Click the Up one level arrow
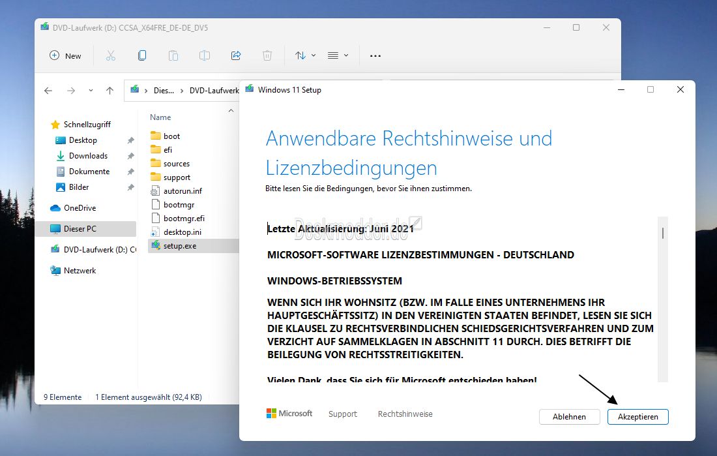This screenshot has height=456, width=717. (110, 91)
